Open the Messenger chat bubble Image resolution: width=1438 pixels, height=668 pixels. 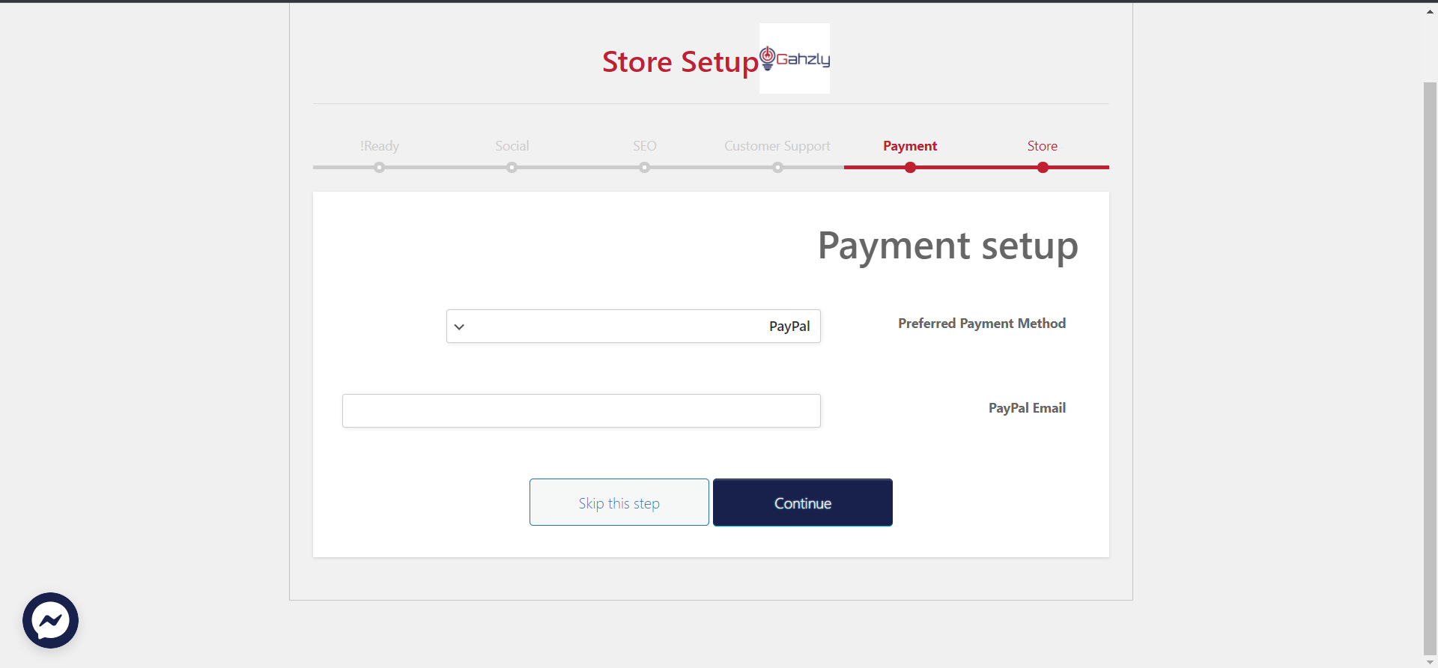click(x=50, y=620)
